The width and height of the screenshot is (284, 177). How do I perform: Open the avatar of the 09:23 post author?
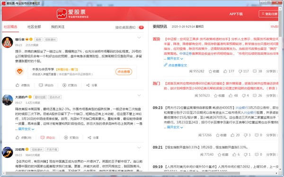click(x=8, y=42)
